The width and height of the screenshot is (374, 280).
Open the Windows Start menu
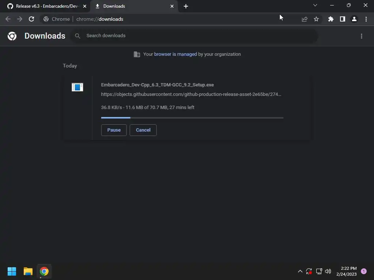click(12, 271)
